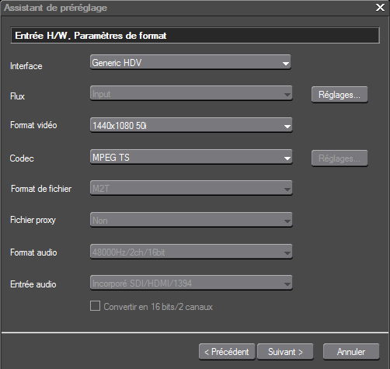Expand the Fichier proxy dropdown showing Non
The image size is (390, 369).
191,220
